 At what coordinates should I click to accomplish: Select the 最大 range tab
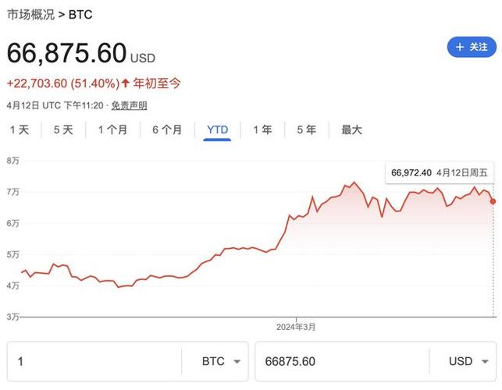pyautogui.click(x=351, y=130)
